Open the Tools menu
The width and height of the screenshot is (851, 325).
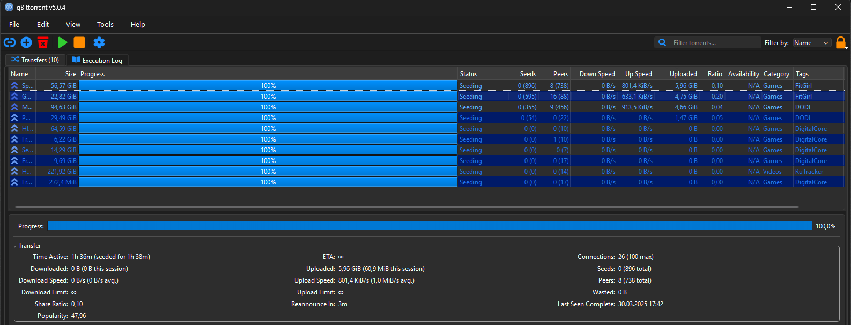click(x=105, y=24)
